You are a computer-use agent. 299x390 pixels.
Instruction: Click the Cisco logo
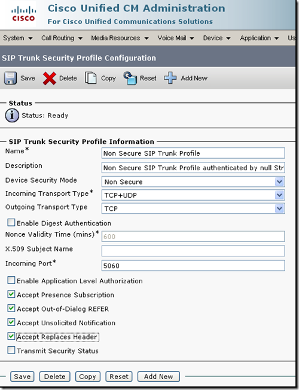(x=23, y=14)
